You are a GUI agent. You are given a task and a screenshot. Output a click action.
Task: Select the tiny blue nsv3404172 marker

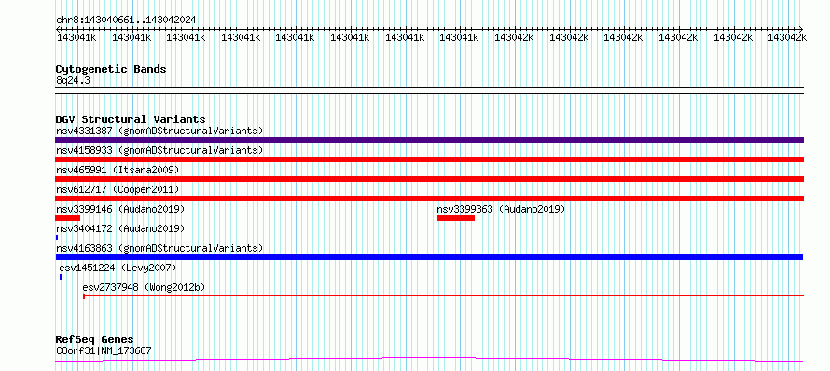click(57, 238)
